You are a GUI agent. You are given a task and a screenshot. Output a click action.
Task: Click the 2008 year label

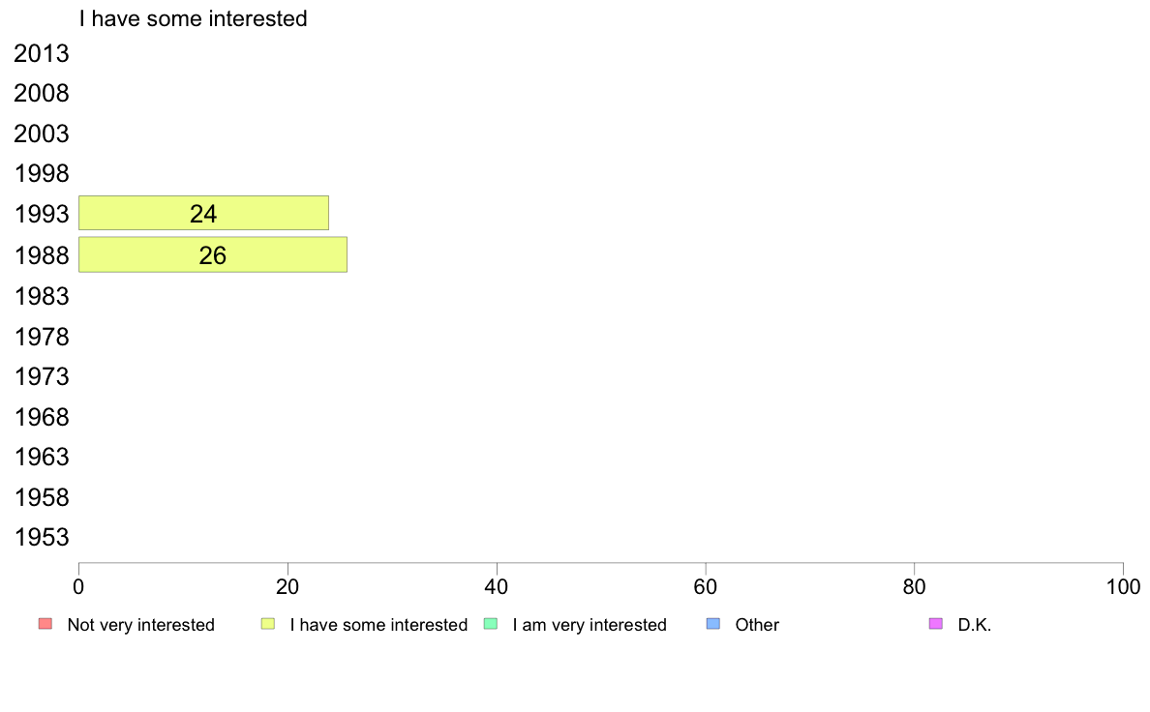coord(42,94)
